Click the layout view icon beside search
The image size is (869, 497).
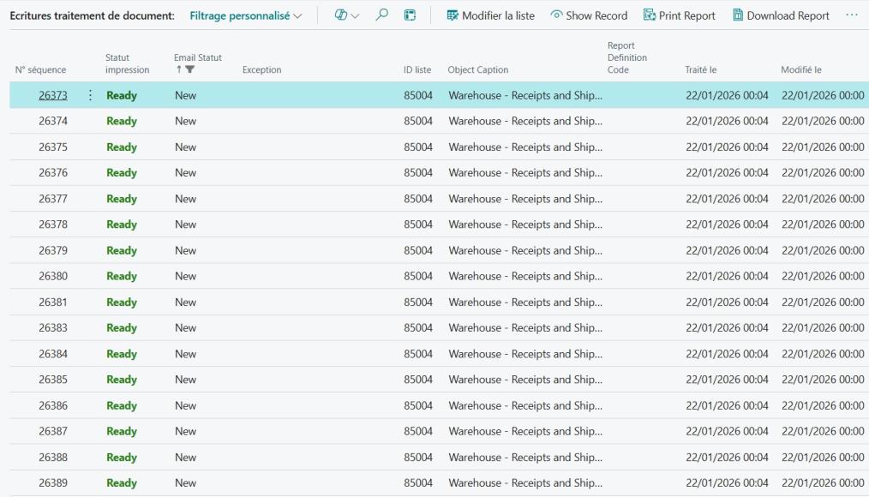[411, 15]
